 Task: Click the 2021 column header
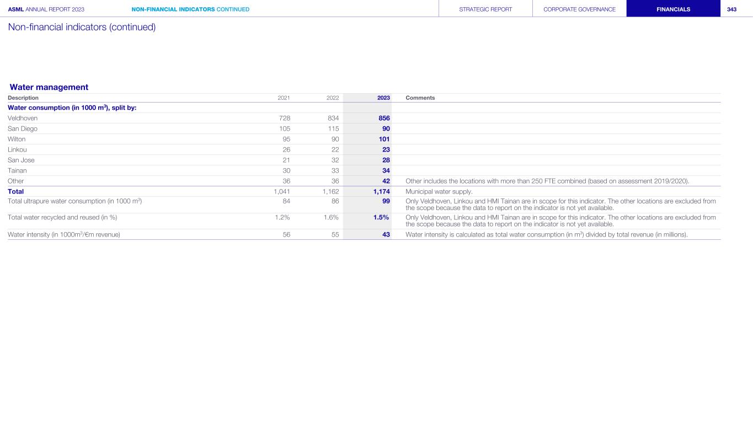(x=284, y=98)
